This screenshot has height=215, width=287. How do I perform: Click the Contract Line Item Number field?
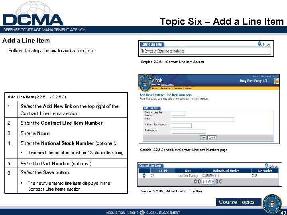click(178, 113)
